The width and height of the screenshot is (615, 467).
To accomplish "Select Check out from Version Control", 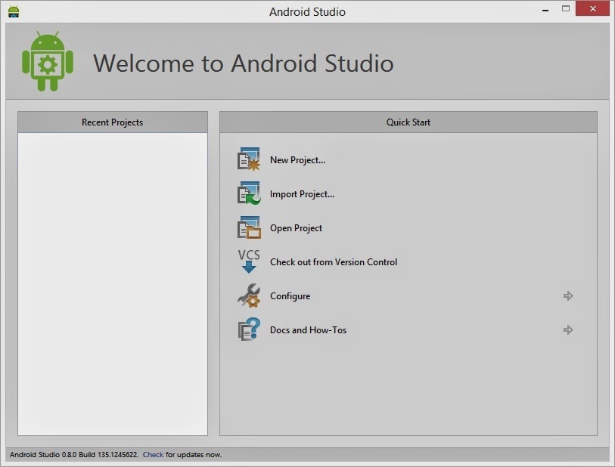I will 334,261.
